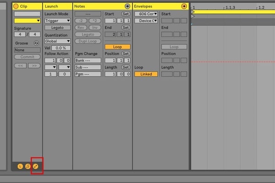Select the Bank --- program field
275x183 pixels.
(88, 61)
